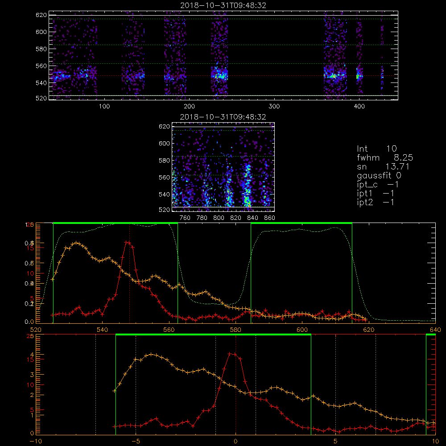This screenshot has width=446, height=446.
Task: Click x-axis label 520 on the spectrum plot
Action: (36, 330)
